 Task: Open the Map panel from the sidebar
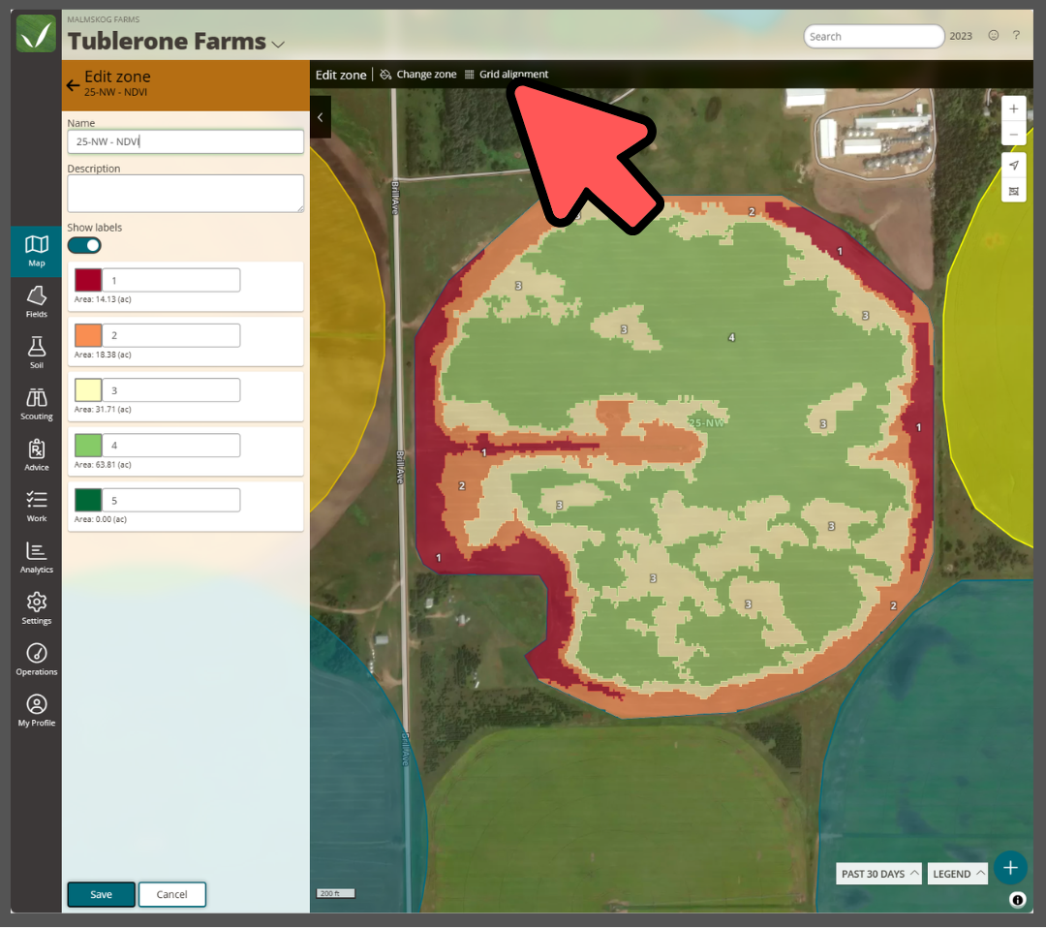coord(36,251)
